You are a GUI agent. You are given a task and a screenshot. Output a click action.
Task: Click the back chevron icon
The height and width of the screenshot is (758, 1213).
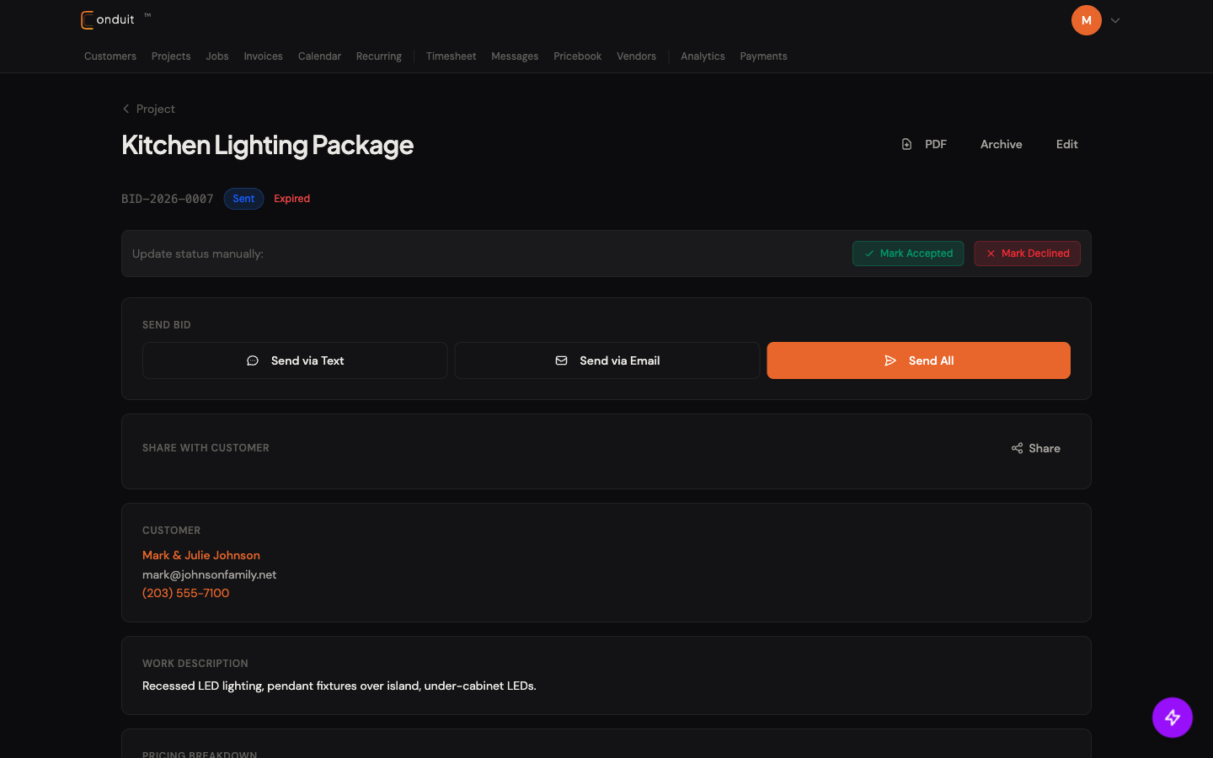point(126,109)
